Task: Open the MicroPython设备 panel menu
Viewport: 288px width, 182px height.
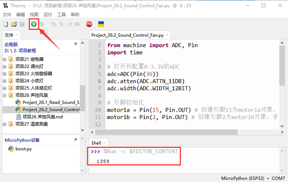Action: tap(76, 140)
